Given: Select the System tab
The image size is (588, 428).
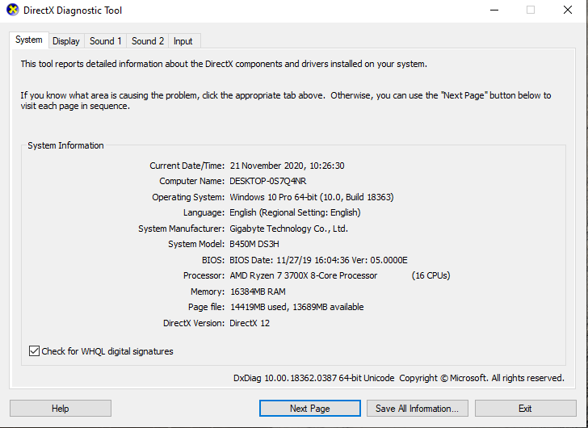Looking at the screenshot, I should (x=29, y=40).
